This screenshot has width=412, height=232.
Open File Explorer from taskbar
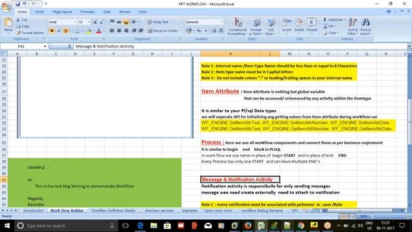tap(154, 226)
